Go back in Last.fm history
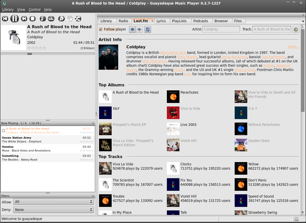This screenshot has height=223, width=306. pos(132,29)
